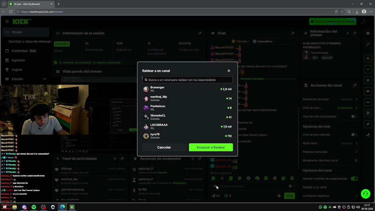
Task: Choose 1SsmokeCL from the raid list
Action: 187,117
